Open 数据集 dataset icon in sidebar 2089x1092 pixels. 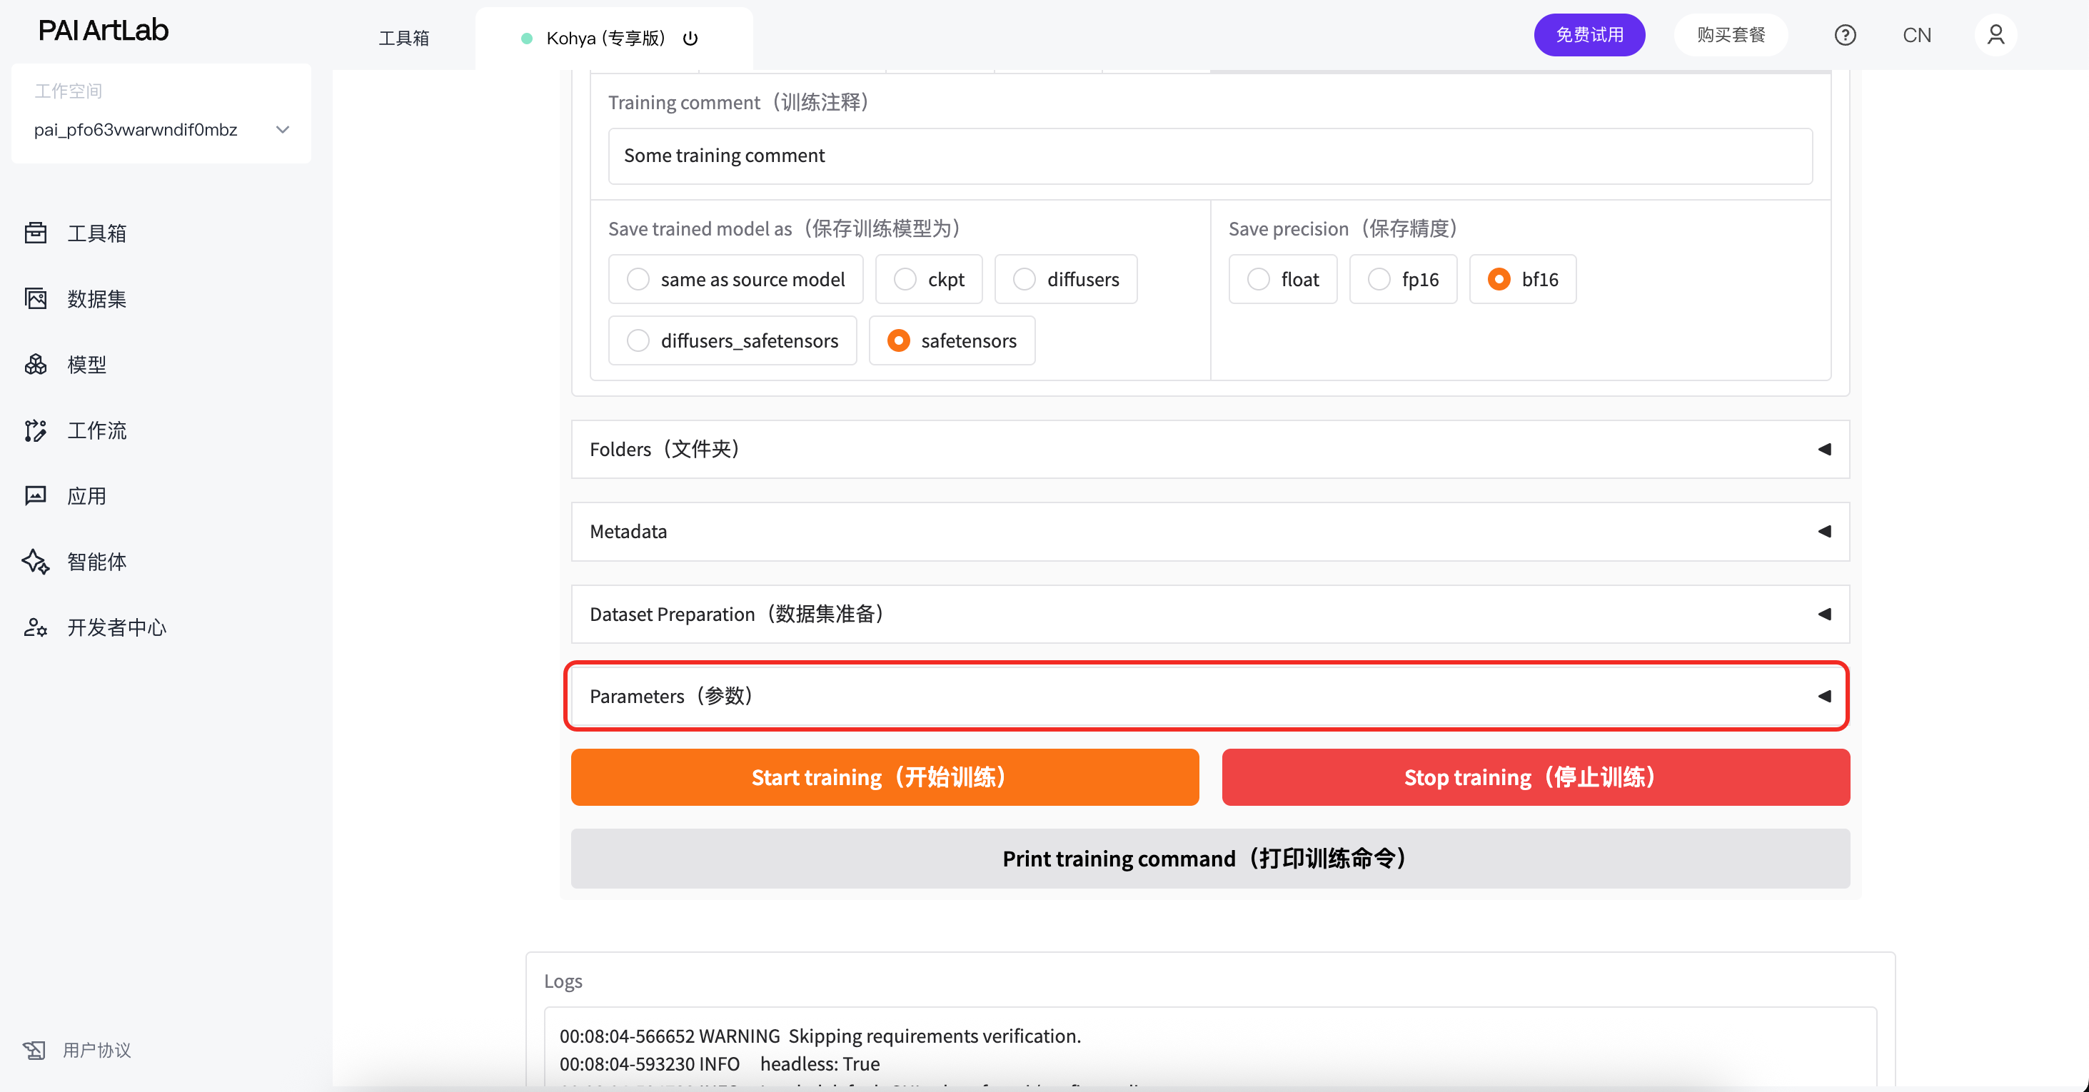click(36, 298)
